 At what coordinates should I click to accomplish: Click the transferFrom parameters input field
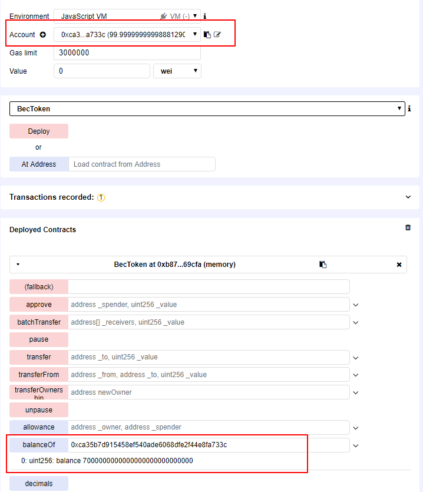click(x=209, y=375)
